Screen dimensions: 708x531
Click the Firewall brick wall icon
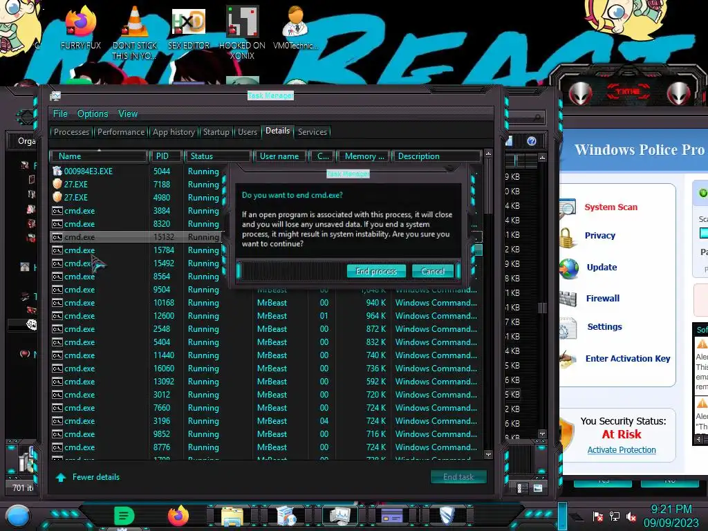568,299
